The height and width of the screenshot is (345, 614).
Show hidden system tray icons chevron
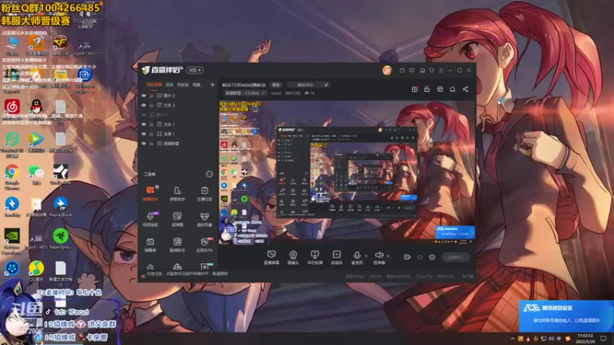click(x=513, y=338)
